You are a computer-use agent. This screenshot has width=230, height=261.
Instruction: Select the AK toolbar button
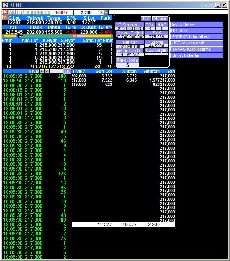pyautogui.click(x=12, y=12)
